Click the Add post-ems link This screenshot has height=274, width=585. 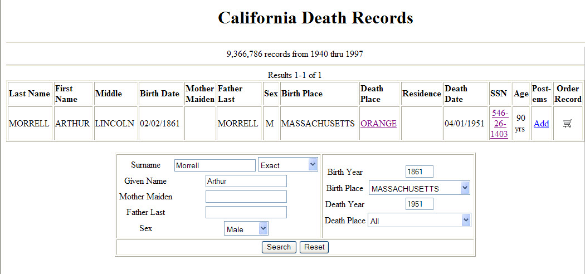click(541, 124)
